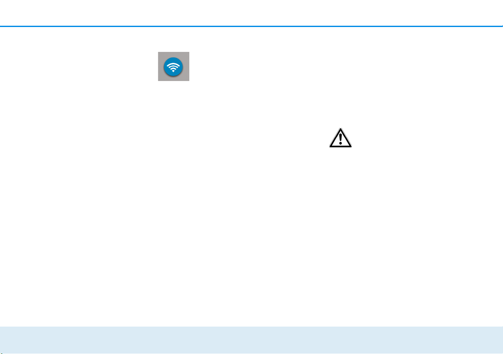
Task: Click the warning triangle exclamation icon
Action: (340, 138)
